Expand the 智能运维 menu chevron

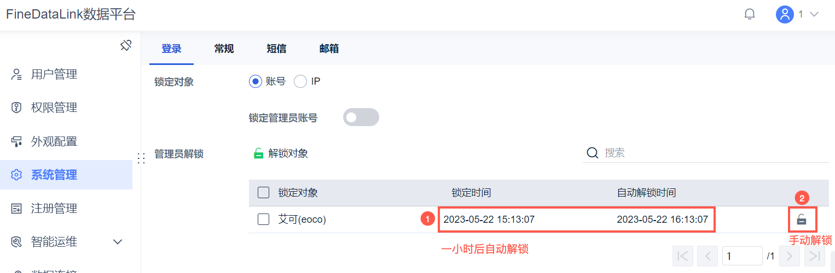(117, 241)
